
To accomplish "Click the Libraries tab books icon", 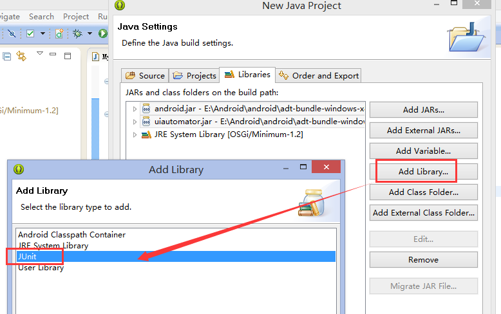I will (229, 75).
